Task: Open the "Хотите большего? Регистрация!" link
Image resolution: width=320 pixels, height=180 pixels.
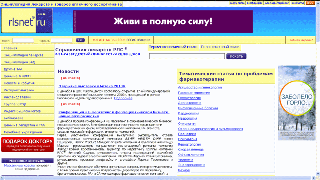Action: 121,40
